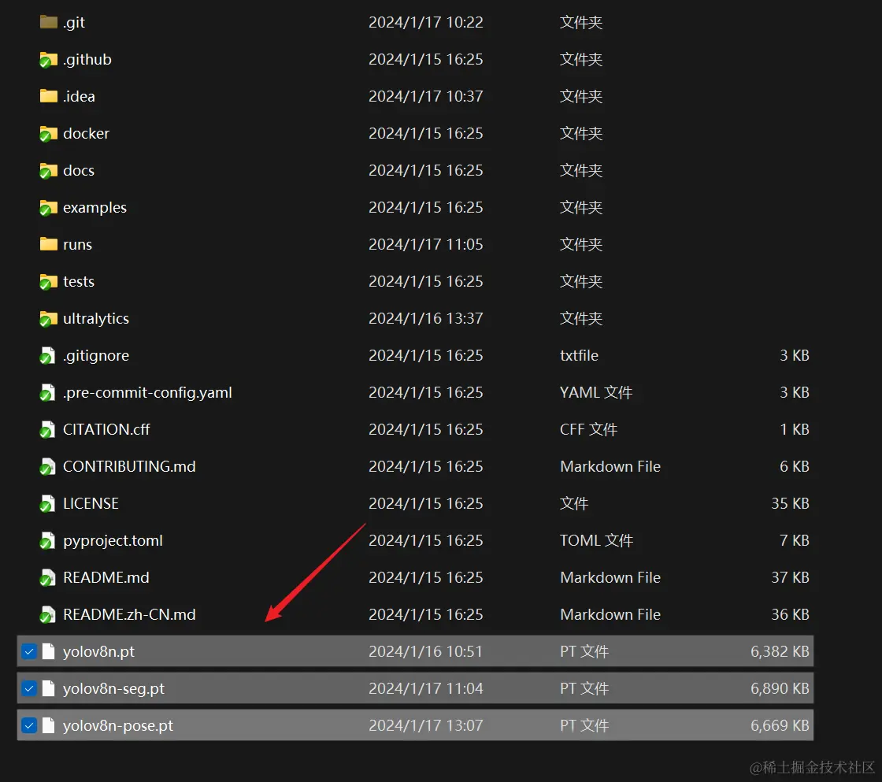Viewport: 882px width, 782px height.
Task: Uncheck the yolov8n-pose.pt selection checkbox
Action: pos(28,726)
